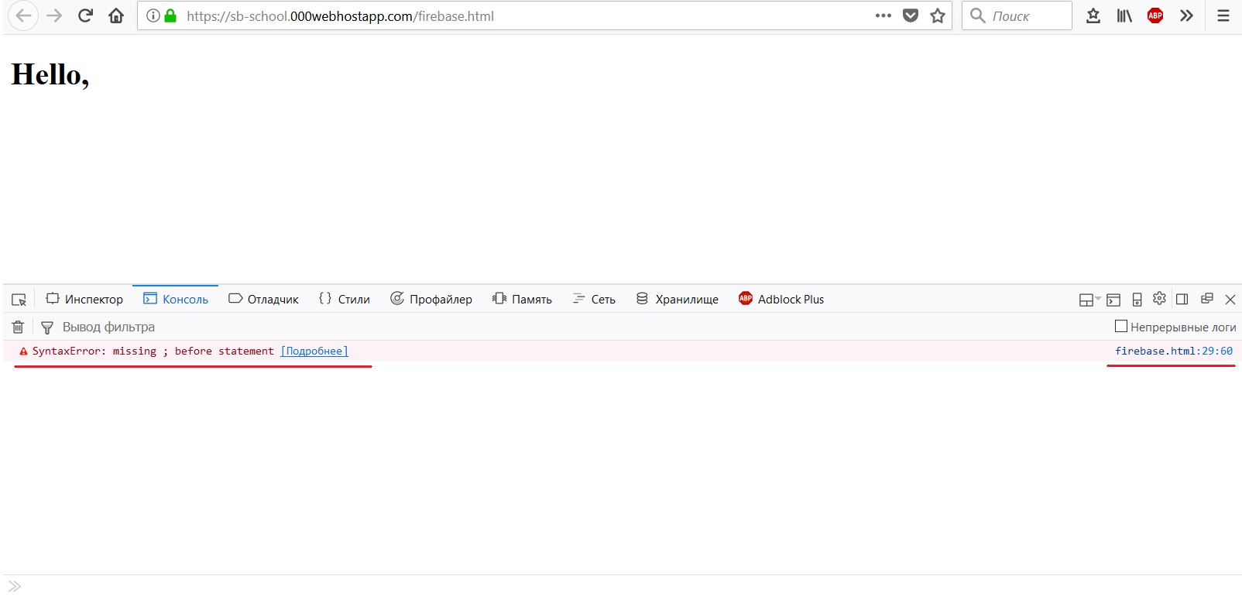
Task: Open source location firebase.html:29:60
Action: coord(1174,351)
